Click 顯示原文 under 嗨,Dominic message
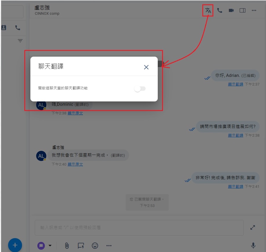 pos(75,113)
